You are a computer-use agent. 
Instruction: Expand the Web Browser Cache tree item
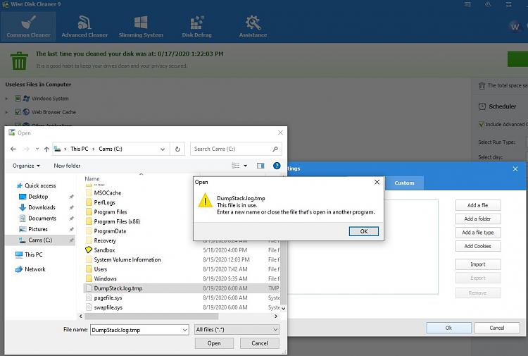click(6, 112)
